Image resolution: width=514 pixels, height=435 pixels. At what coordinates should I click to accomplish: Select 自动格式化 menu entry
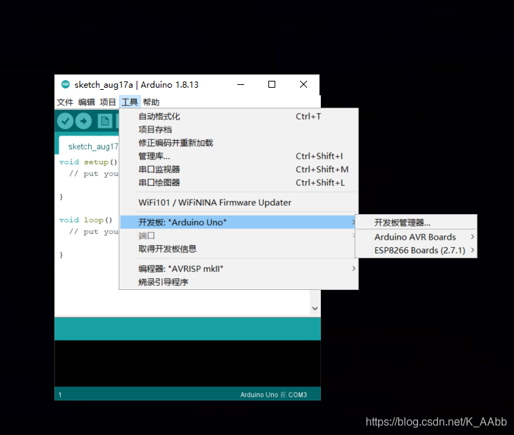click(x=239, y=117)
